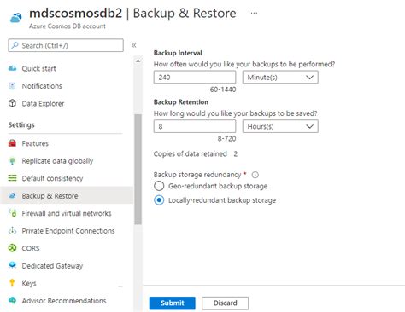Image resolution: width=405 pixels, height=312 pixels.
Task: Open the Minute(s) interval unit dropdown
Action: click(x=280, y=78)
